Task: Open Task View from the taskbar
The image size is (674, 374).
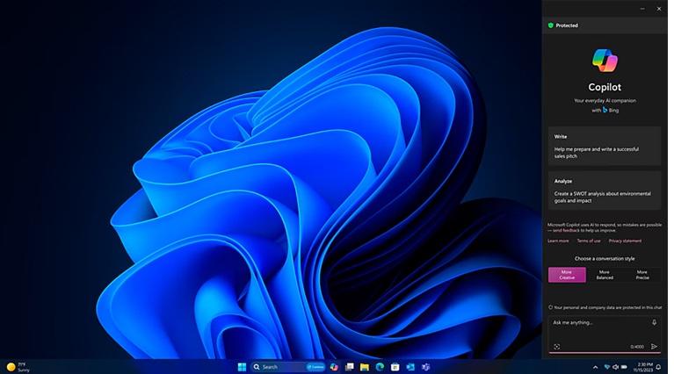Action: pyautogui.click(x=350, y=367)
